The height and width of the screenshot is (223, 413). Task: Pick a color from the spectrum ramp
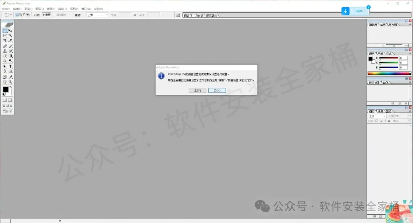pos(389,73)
